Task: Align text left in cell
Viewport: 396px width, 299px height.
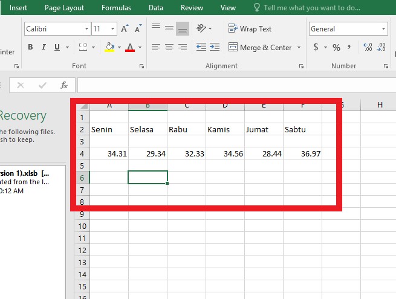Action: (156, 47)
